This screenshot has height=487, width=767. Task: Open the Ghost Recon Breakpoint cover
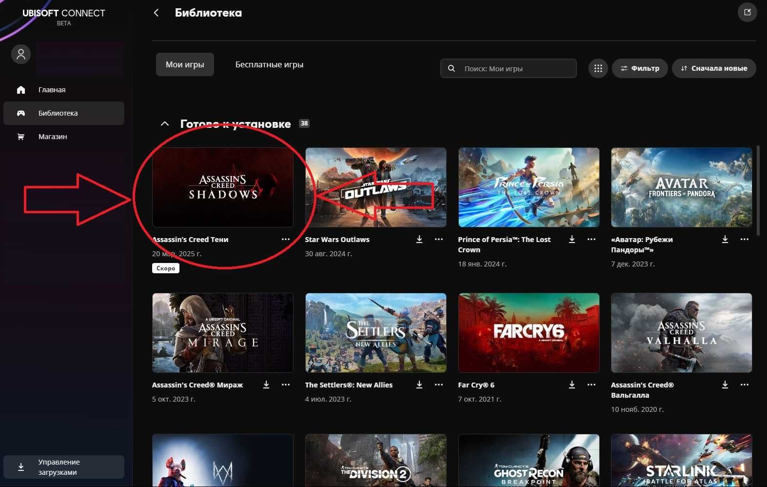coord(529,460)
